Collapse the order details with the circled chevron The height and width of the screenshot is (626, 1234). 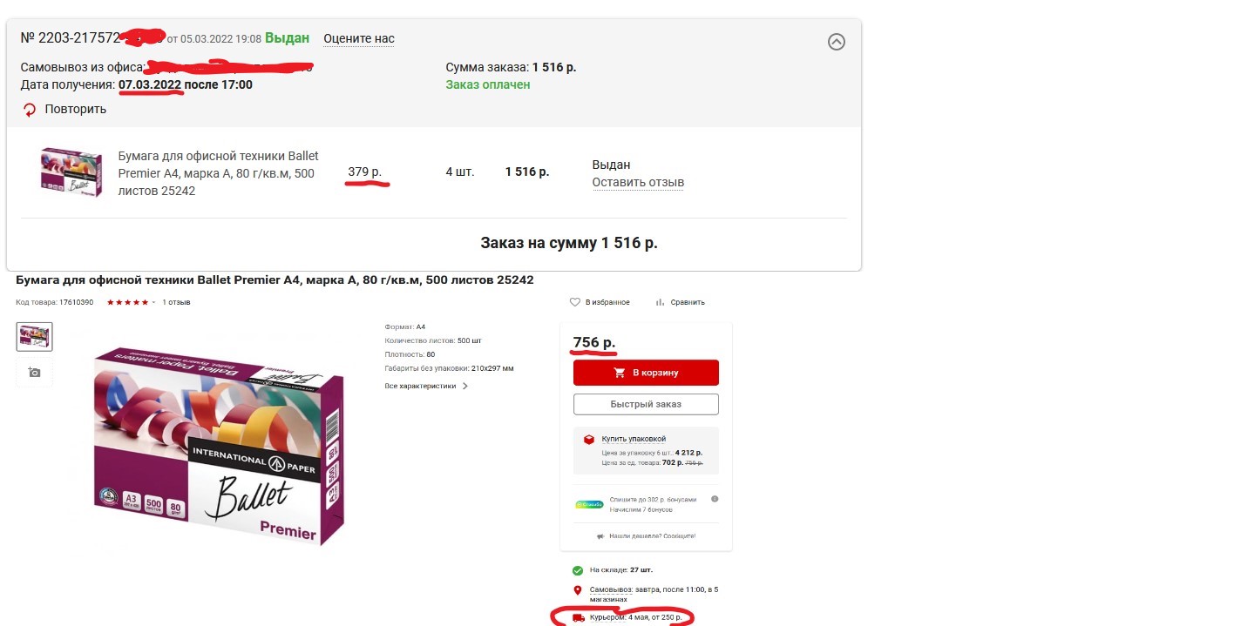tap(836, 41)
